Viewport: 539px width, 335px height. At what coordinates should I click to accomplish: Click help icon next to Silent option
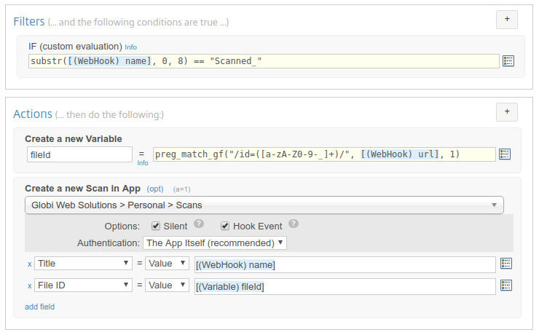click(199, 224)
